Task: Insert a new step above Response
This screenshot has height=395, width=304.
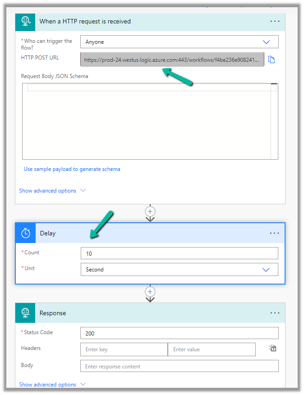Action: pos(150,292)
